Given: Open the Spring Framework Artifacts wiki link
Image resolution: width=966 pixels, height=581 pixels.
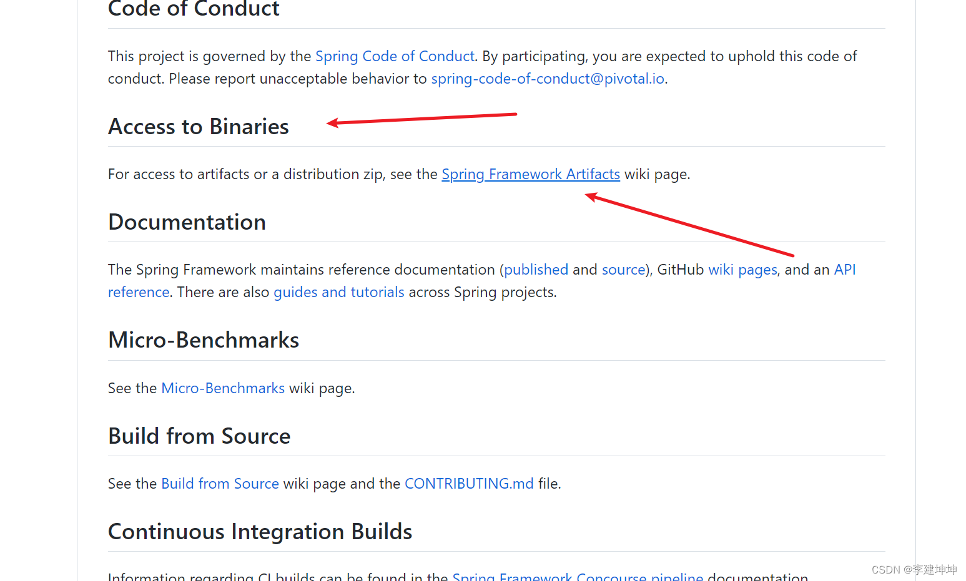Looking at the screenshot, I should pyautogui.click(x=531, y=174).
